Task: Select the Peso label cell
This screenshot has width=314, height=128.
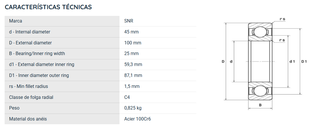Action: [62, 108]
